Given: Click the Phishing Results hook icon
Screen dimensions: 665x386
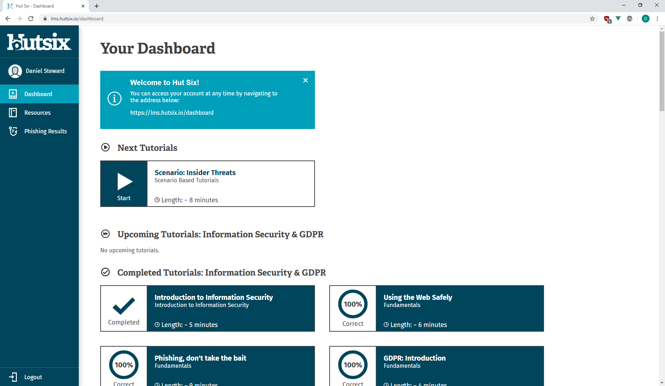Looking at the screenshot, I should 13,131.
